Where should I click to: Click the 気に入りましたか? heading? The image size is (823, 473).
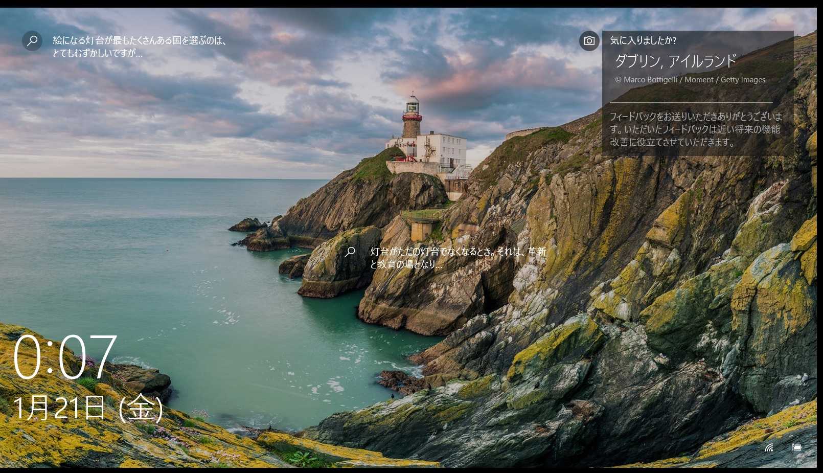(x=643, y=40)
